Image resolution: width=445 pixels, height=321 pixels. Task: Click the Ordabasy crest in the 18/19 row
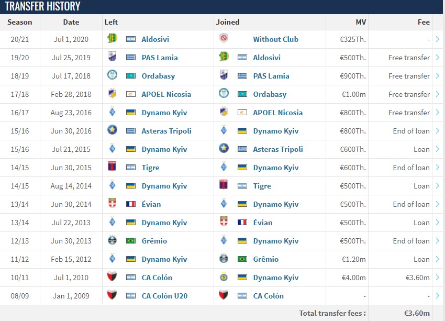113,75
